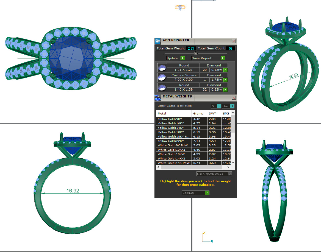The height and width of the screenshot is (252, 321).
Task: Click the Metal Weights scale icon
Action: point(158,98)
